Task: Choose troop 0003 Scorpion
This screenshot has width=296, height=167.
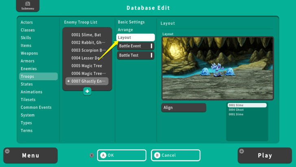Action: point(86,51)
